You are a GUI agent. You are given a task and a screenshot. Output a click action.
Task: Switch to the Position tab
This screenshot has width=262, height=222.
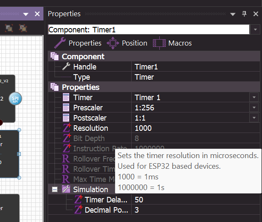point(127,43)
